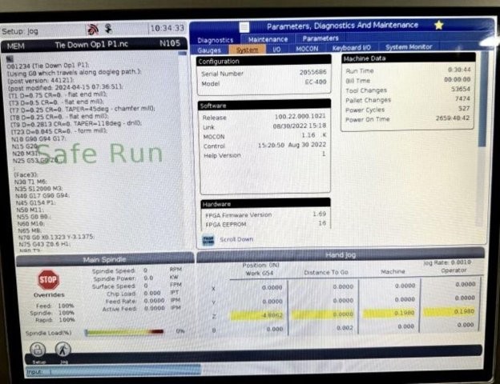Image resolution: width=500 pixels, height=384 pixels.
Task: Click the clock 10:34:33
Action: coord(167,28)
